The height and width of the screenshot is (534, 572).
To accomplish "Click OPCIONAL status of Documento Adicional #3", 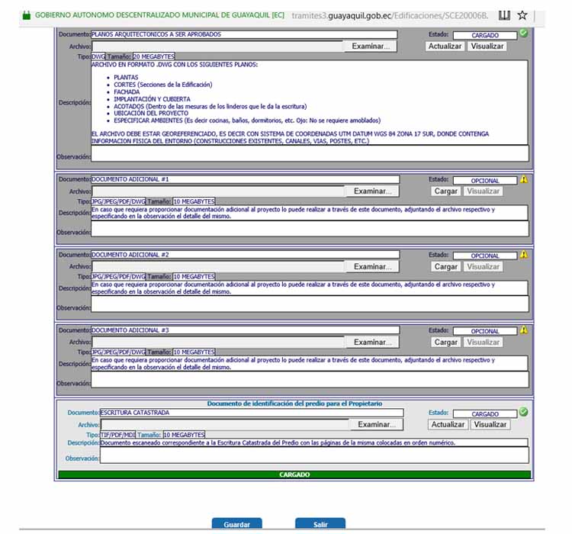I will pyautogui.click(x=485, y=331).
